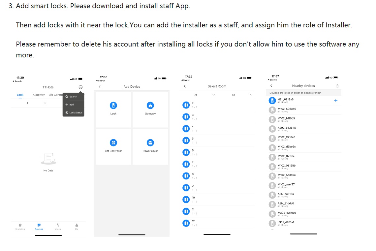The image size is (376, 251).
Task: Select the Lock device icon
Action: [113, 106]
